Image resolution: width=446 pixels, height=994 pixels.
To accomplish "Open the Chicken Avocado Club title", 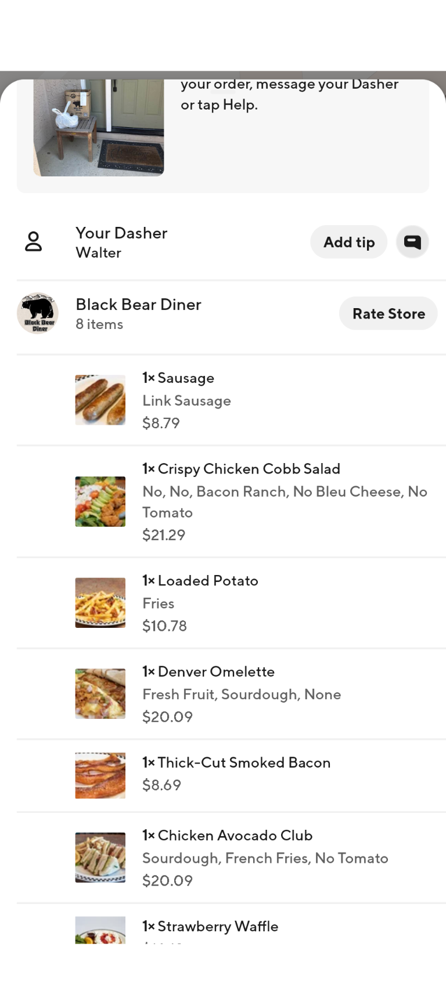I will pyautogui.click(x=228, y=835).
